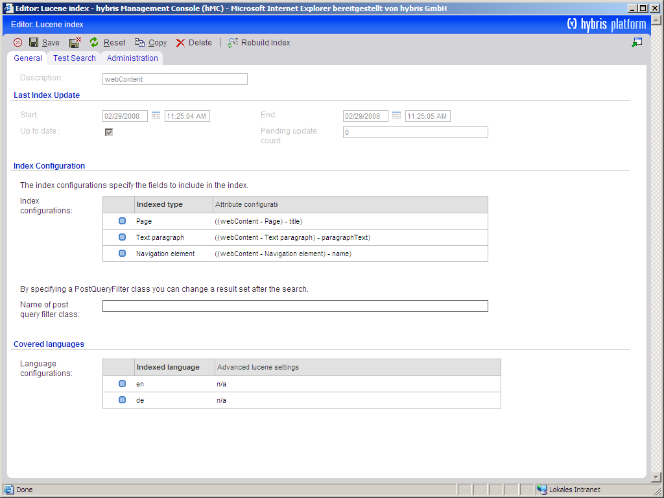The height and width of the screenshot is (498, 664).
Task: Click the scrollbar down arrow
Action: [x=656, y=477]
